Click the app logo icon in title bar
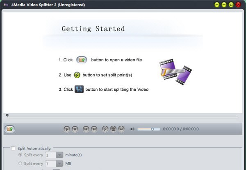Screen dimensions: 246x170 [x=6, y=5]
